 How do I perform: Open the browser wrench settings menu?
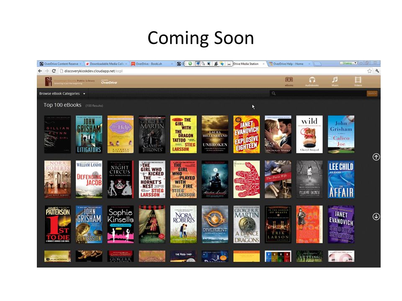[x=377, y=71]
